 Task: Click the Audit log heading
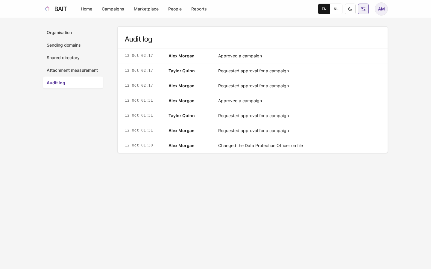click(138, 39)
